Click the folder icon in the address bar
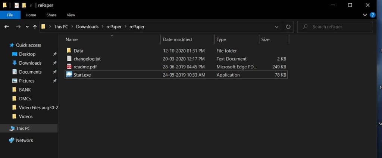The height and width of the screenshot is (158, 382). point(43,26)
